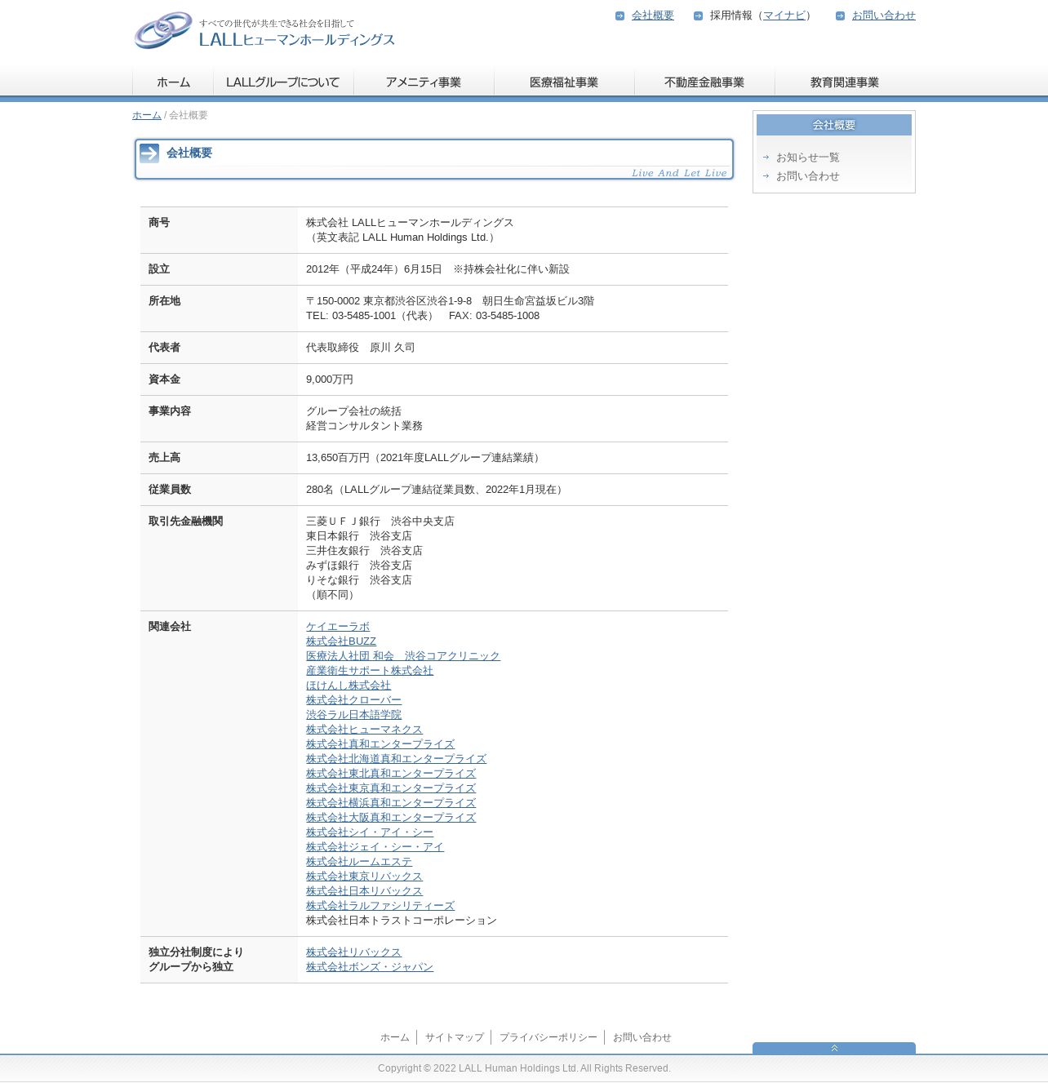
Task: Open 株式会社東北真和エンタープライズ link
Action: [x=391, y=774]
